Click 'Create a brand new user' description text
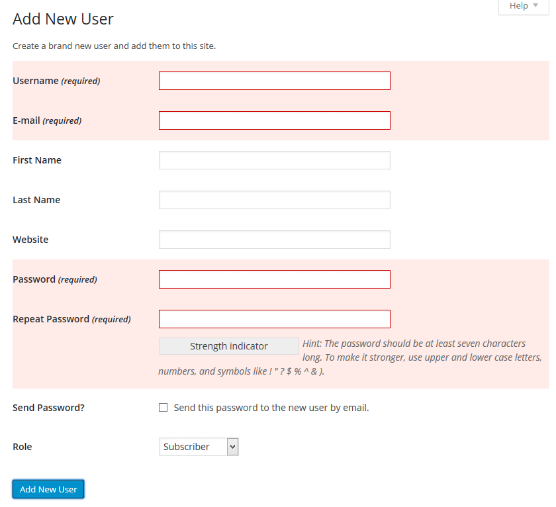The image size is (556, 507). (114, 46)
